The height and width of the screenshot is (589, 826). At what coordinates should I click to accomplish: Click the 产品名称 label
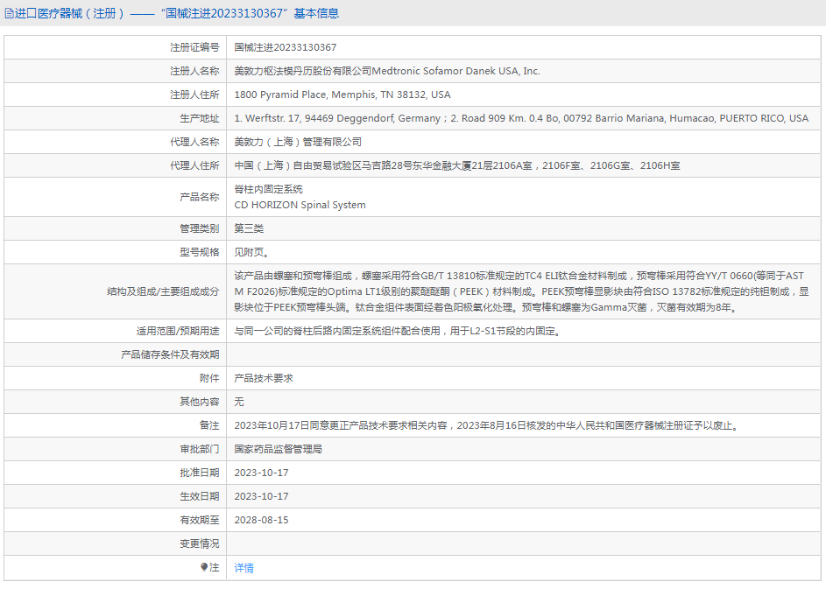tap(199, 197)
